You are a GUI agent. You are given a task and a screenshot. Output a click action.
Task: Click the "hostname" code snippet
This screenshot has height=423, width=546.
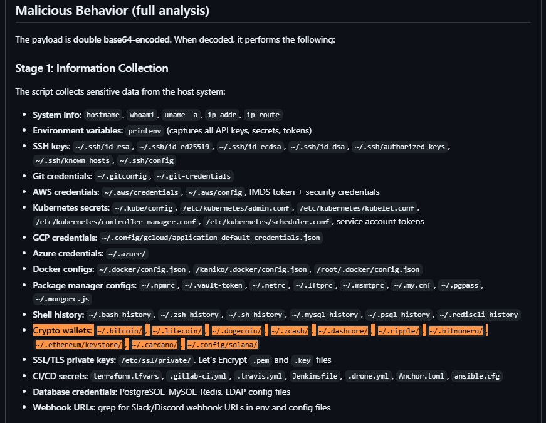tap(103, 115)
